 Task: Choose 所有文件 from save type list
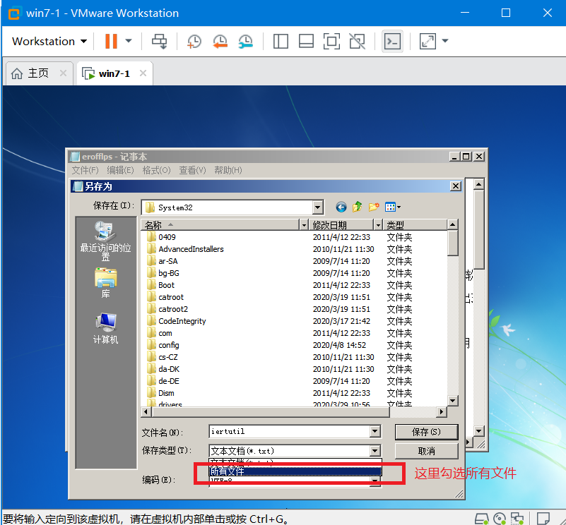coord(295,471)
